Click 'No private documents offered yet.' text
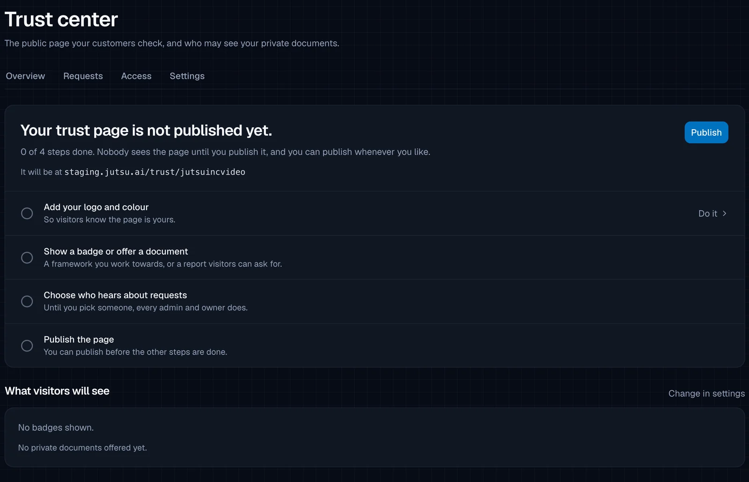The height and width of the screenshot is (482, 749). click(82, 447)
